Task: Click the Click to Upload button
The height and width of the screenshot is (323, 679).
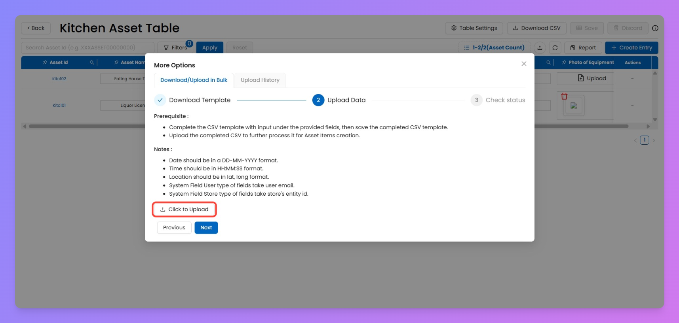Action: click(184, 210)
